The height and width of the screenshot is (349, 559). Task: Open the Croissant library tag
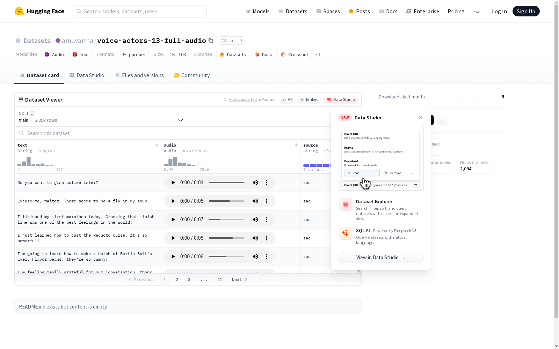[x=295, y=54]
